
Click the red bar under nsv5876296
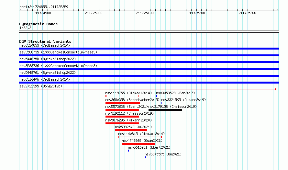coord(122,123)
